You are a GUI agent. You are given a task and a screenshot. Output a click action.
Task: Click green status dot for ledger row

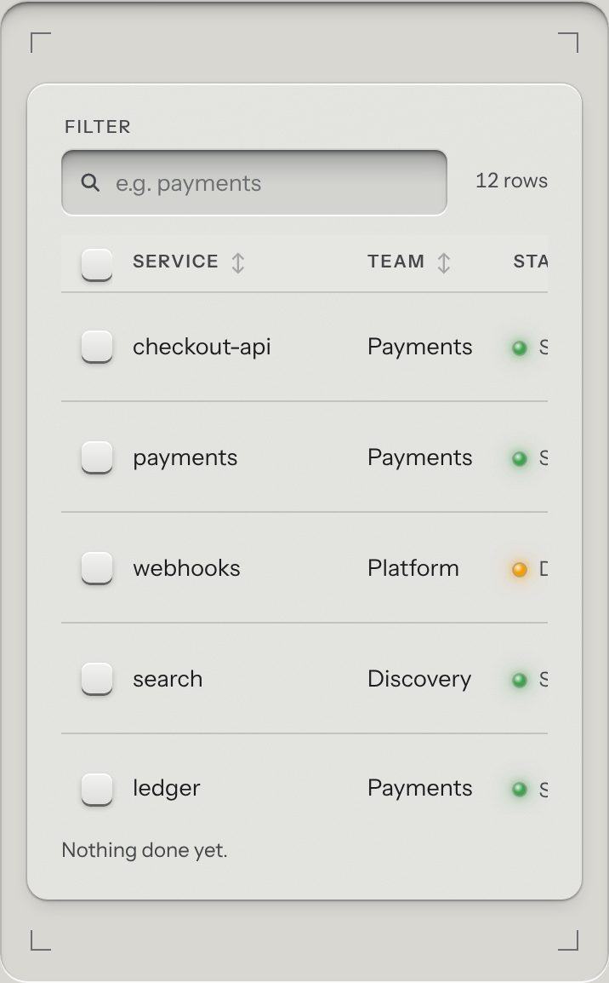(520, 790)
